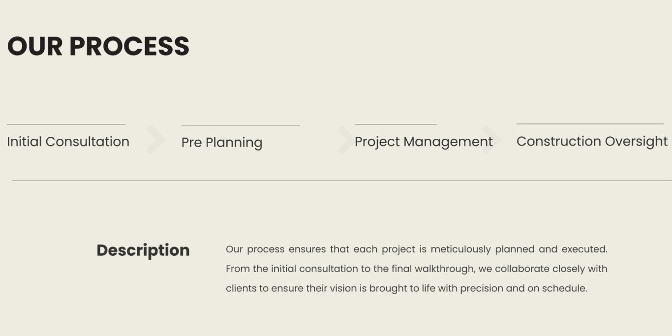This screenshot has width=672, height=336.
Task: Click the short line above Project Management
Action: point(396,124)
